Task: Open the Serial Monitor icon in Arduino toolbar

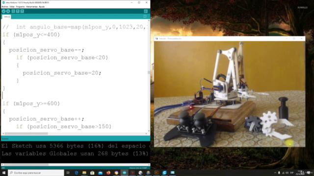Action: pyautogui.click(x=146, y=11)
